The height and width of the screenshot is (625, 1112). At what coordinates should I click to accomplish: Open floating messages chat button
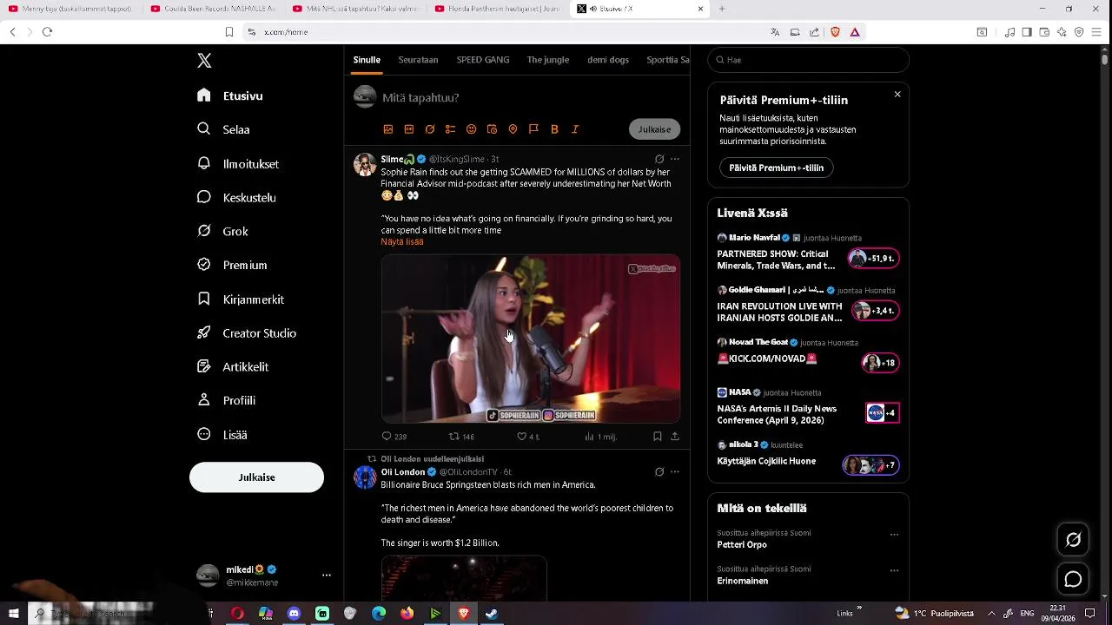point(1074,579)
